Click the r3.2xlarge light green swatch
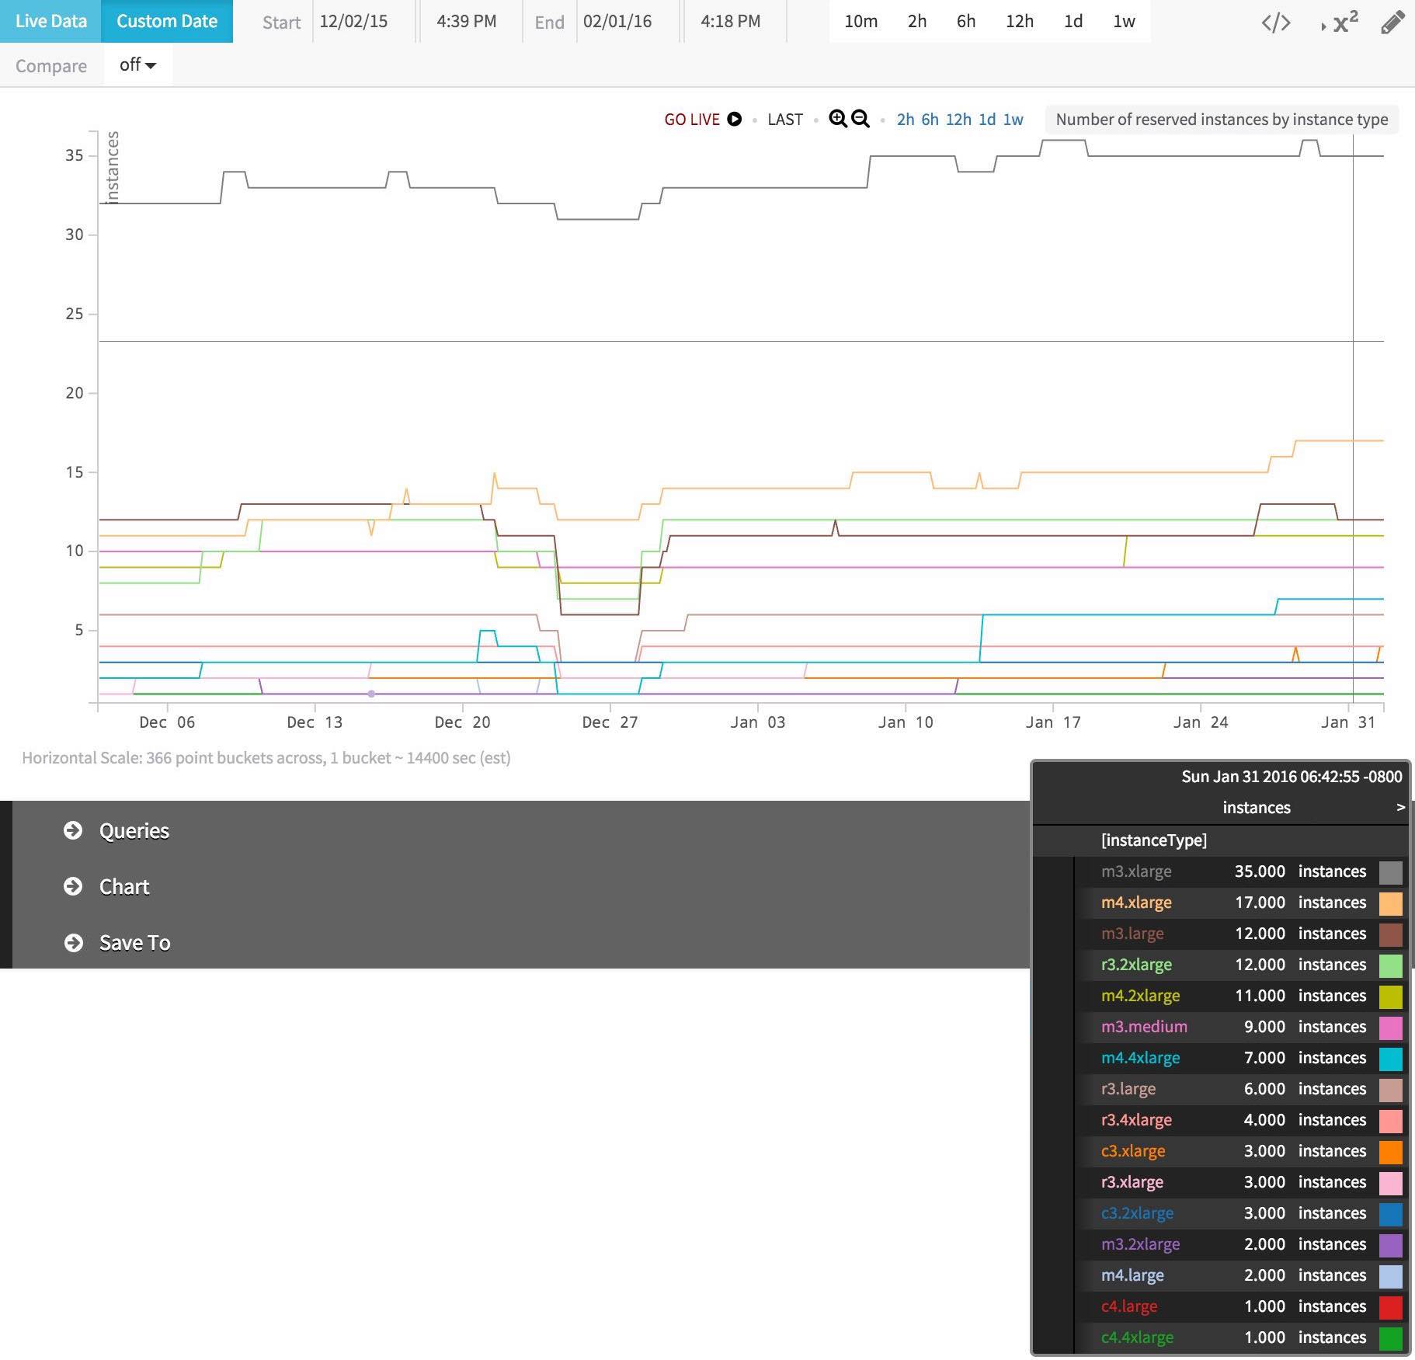The height and width of the screenshot is (1360, 1415). click(1391, 965)
